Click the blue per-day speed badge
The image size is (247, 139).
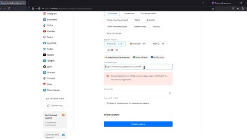pyautogui.click(x=157, y=57)
